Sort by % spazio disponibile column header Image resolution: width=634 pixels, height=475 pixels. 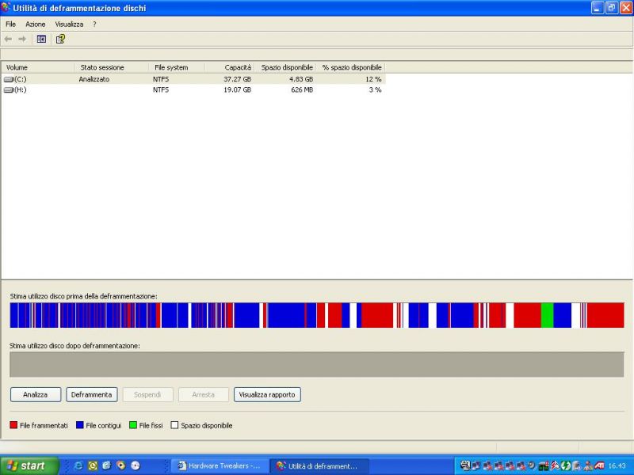tap(351, 67)
